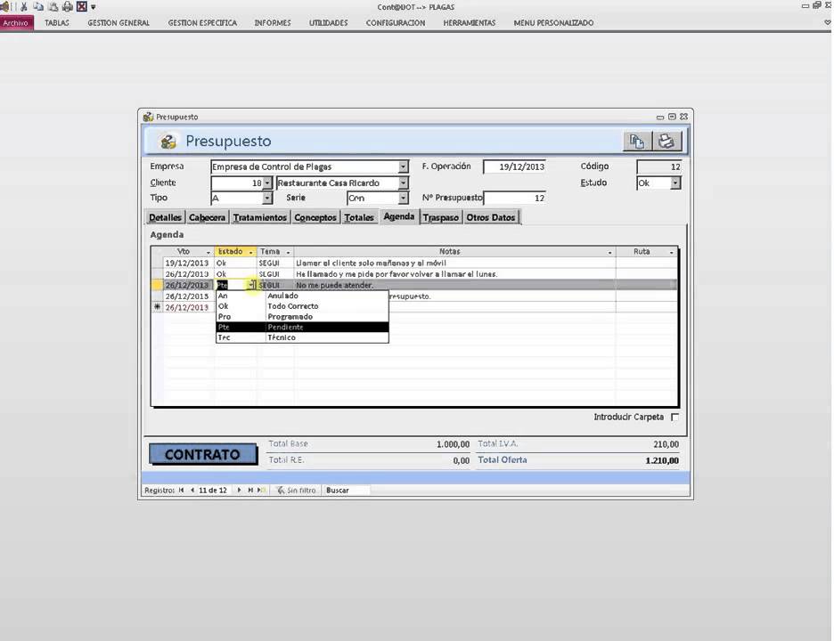Click the Copy icon in quick access toolbar
The height and width of the screenshot is (641, 834).
point(38,7)
